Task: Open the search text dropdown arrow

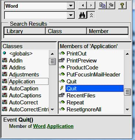Action: (x=71, y=15)
